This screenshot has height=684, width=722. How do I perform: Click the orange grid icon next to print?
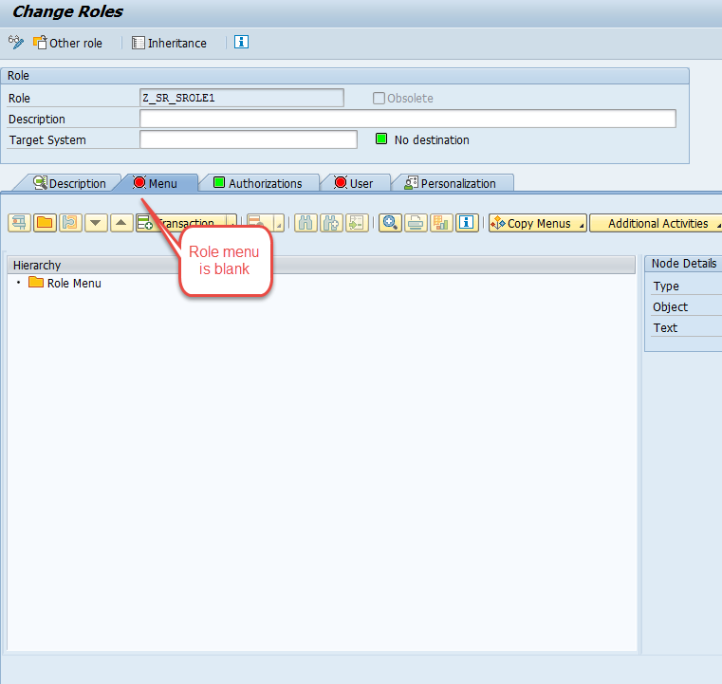[x=441, y=223]
